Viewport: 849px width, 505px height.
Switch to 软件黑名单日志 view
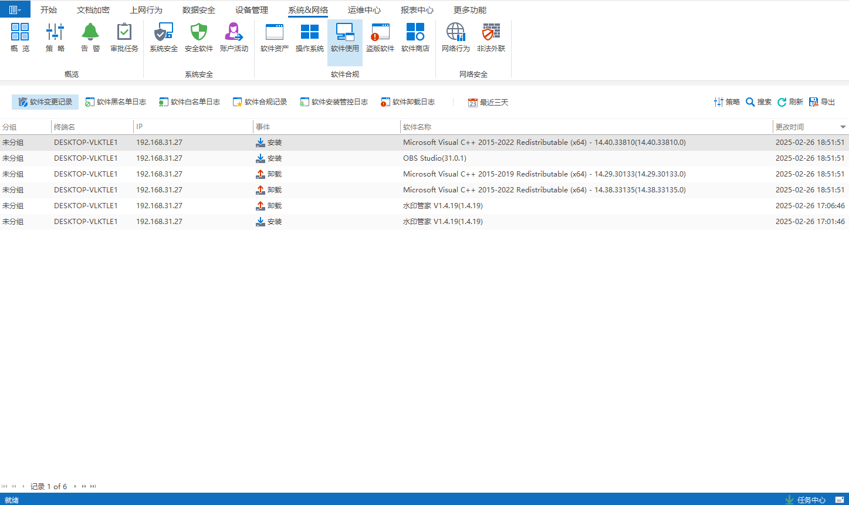tap(116, 102)
